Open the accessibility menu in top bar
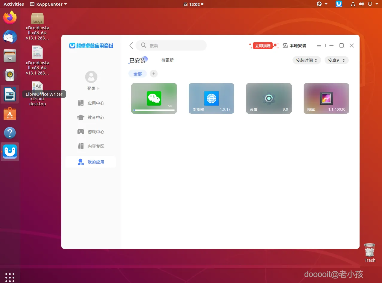The width and height of the screenshot is (382, 283). pyautogui.click(x=322, y=4)
